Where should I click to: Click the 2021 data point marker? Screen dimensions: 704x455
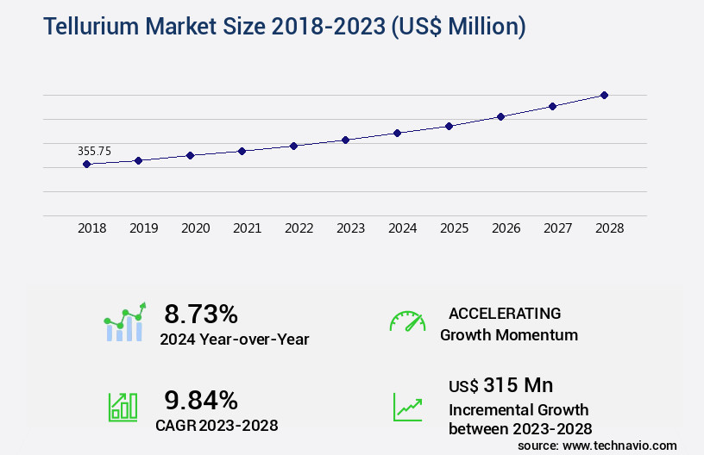(x=242, y=151)
